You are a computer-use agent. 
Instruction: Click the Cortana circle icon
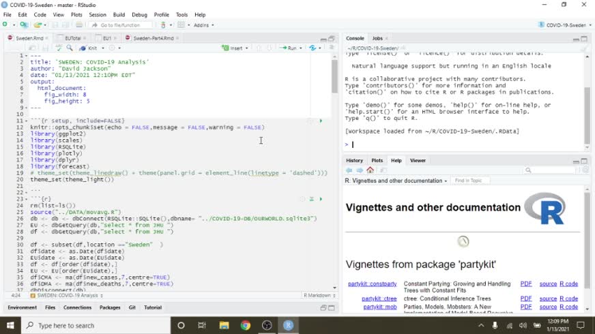pos(181,325)
